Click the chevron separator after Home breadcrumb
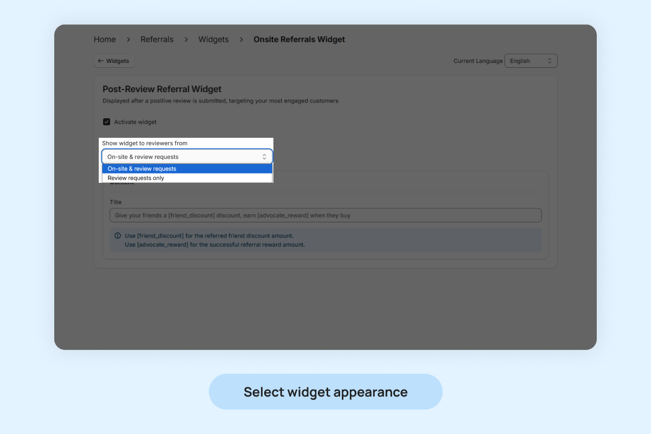 pos(129,40)
